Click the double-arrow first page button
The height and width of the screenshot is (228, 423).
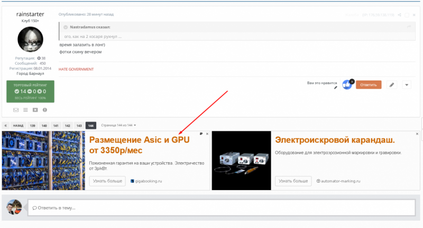pyautogui.click(x=5, y=125)
